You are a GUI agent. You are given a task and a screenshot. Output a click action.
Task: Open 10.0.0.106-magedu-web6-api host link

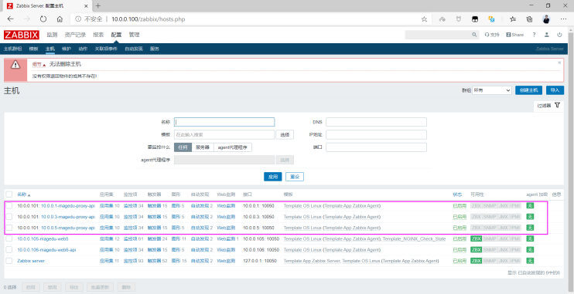pos(46,250)
